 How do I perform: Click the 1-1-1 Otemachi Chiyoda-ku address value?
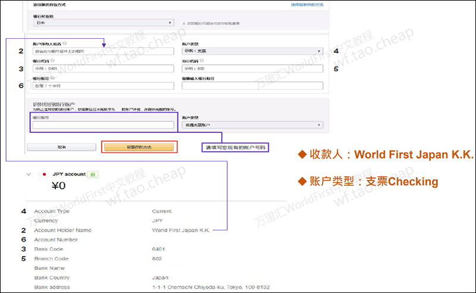[211, 287]
